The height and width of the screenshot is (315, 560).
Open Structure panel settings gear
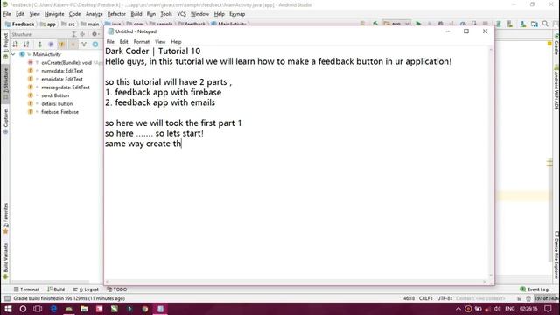pos(95,34)
